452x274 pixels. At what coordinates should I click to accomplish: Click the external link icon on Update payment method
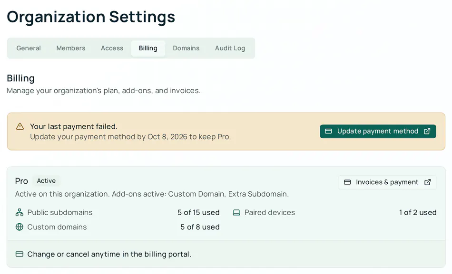tap(427, 131)
